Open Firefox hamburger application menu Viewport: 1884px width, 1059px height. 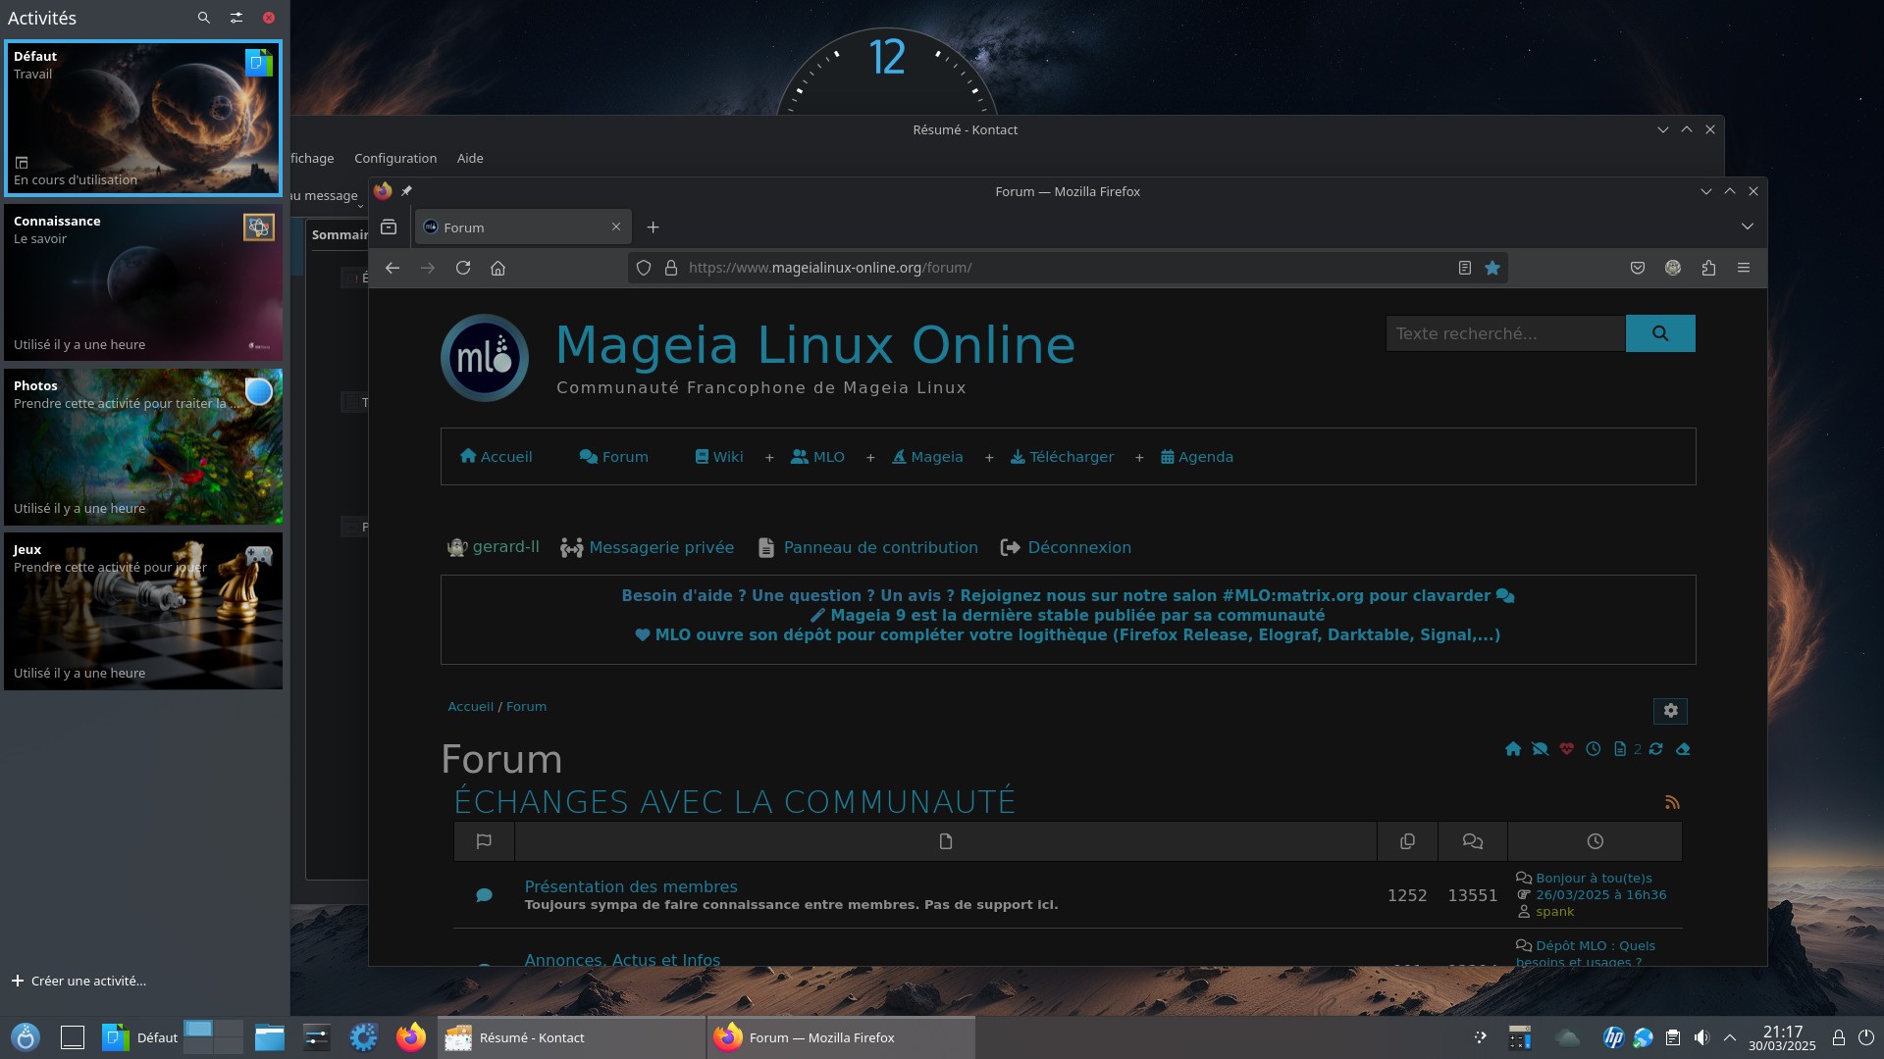coord(1744,268)
